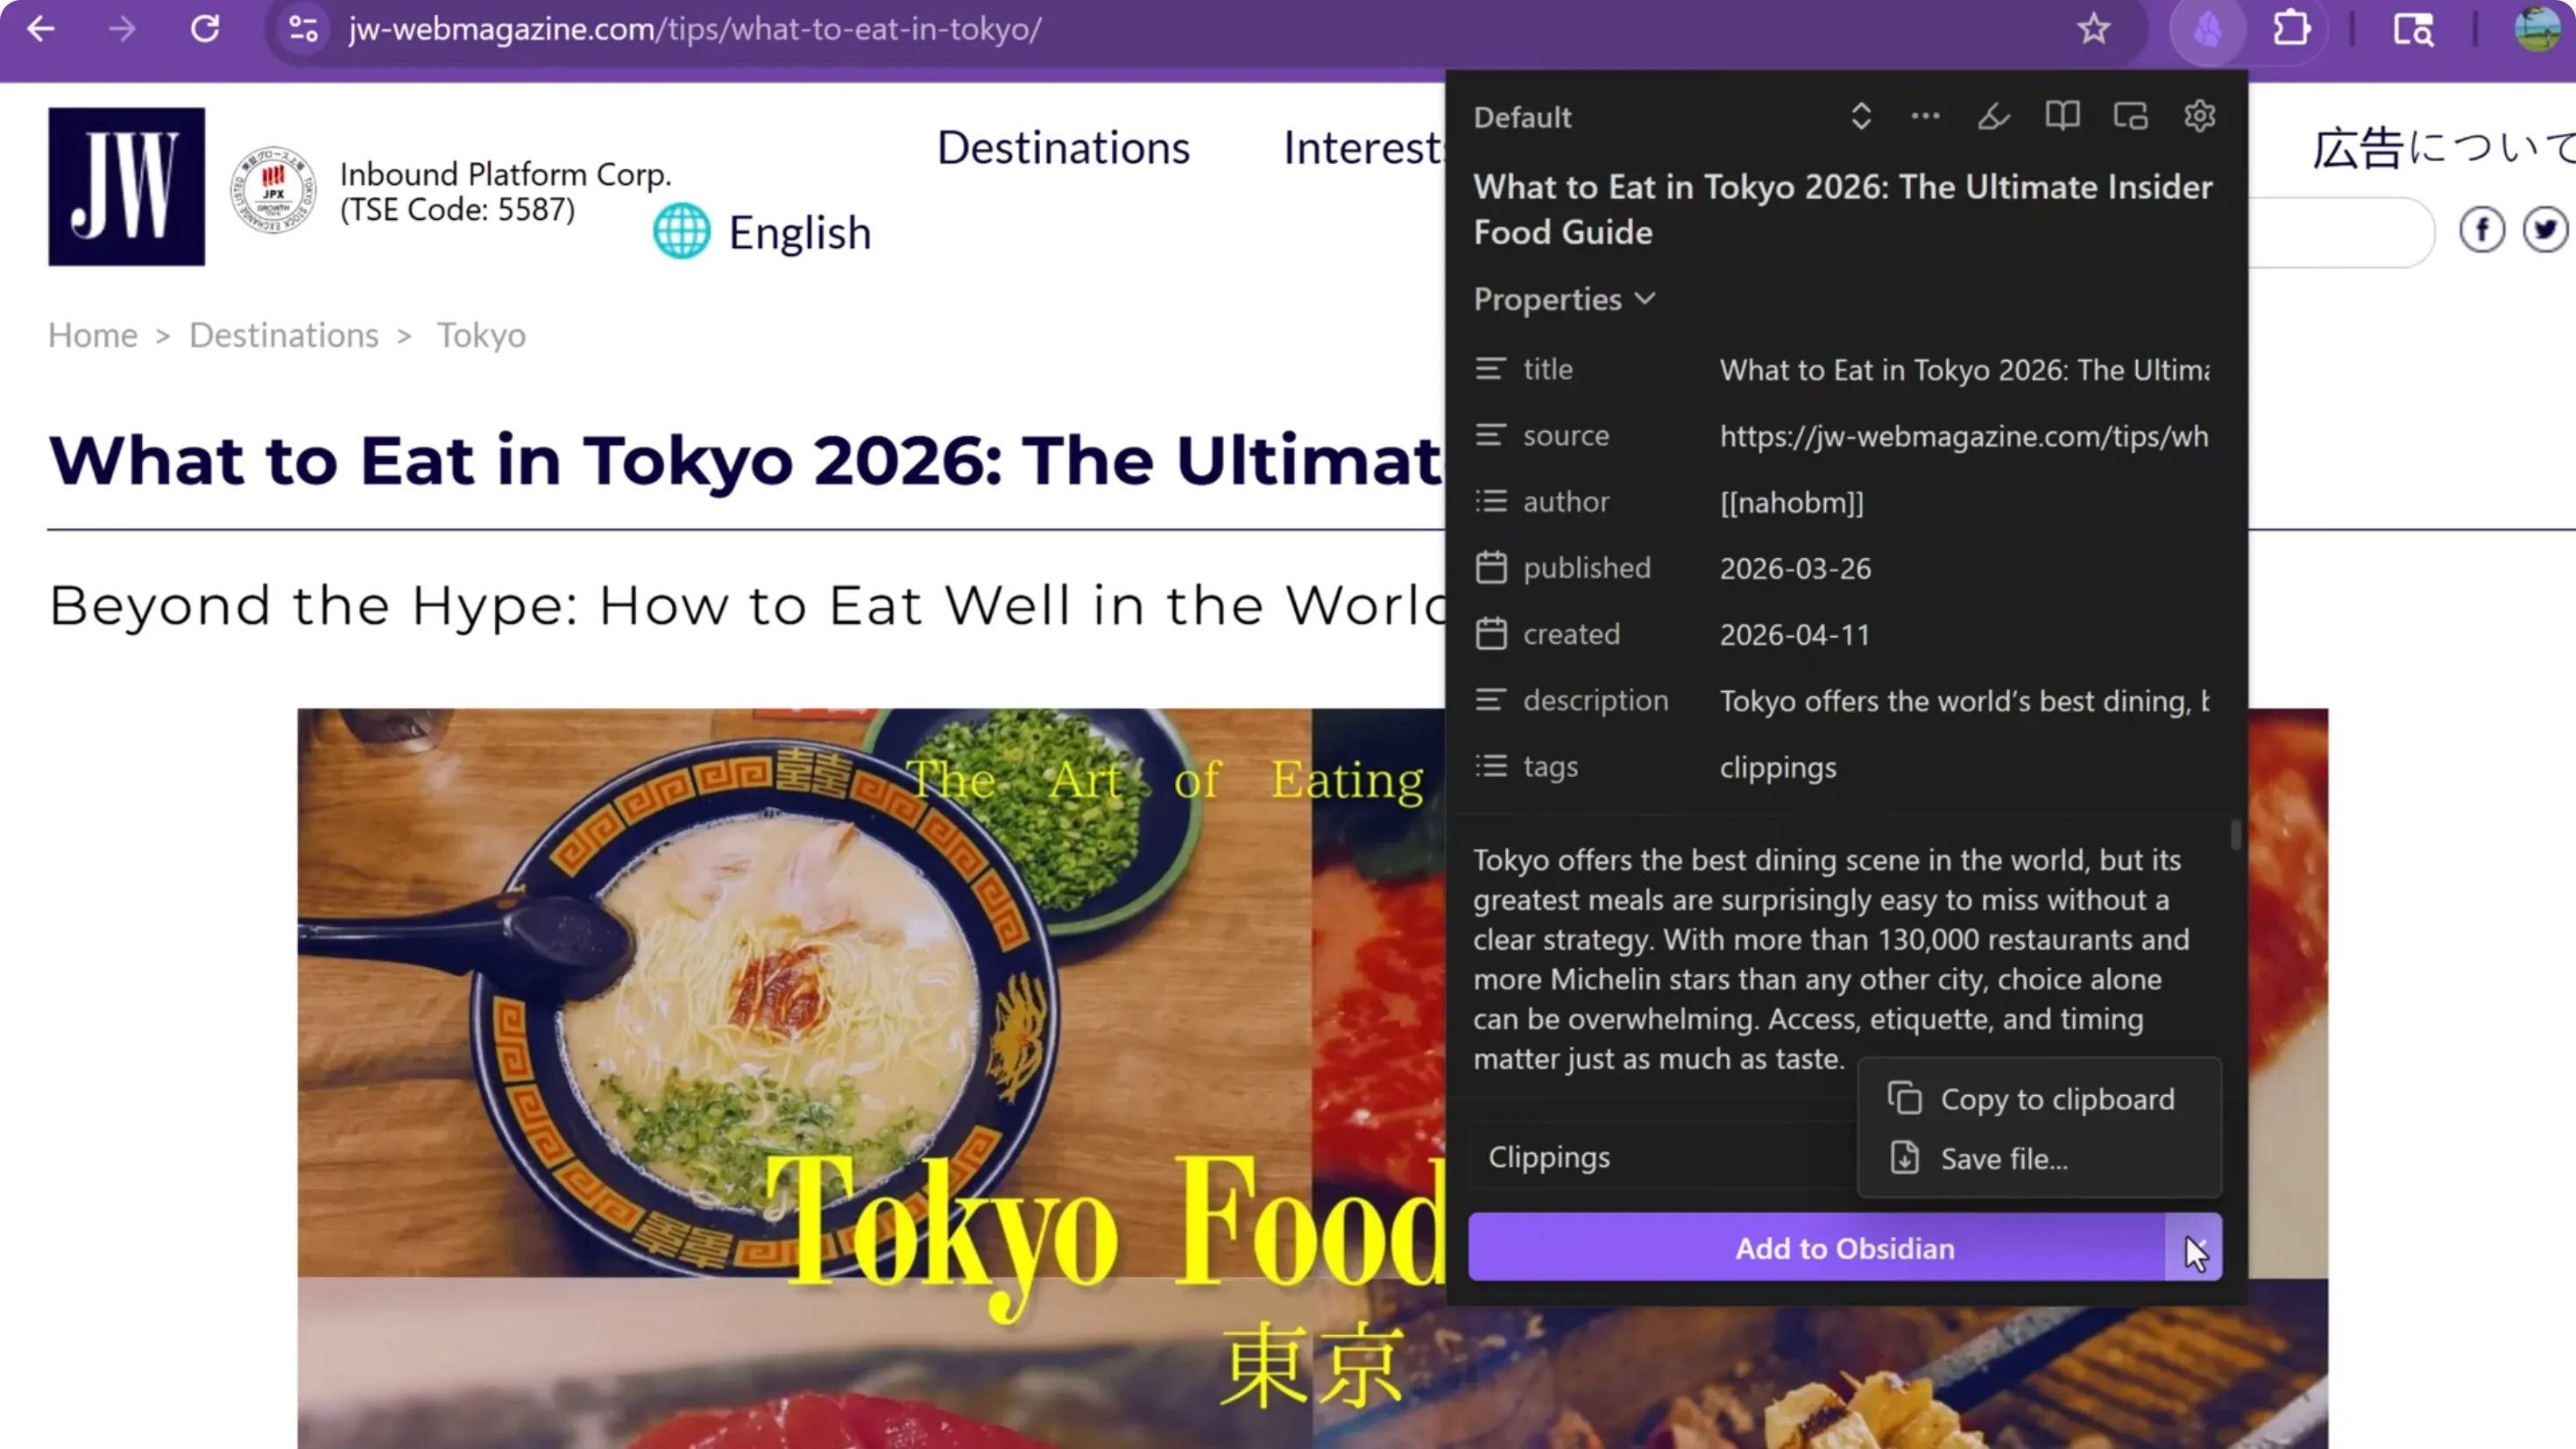2576x1449 pixels.
Task: Click Add to Obsidian button
Action: coord(1816,1248)
